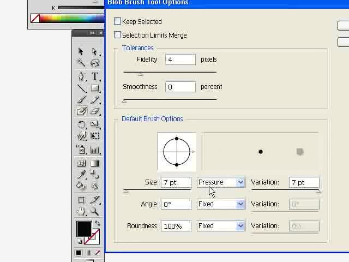
Task: Choose the Blend tool
Action: pyautogui.click(x=95, y=175)
